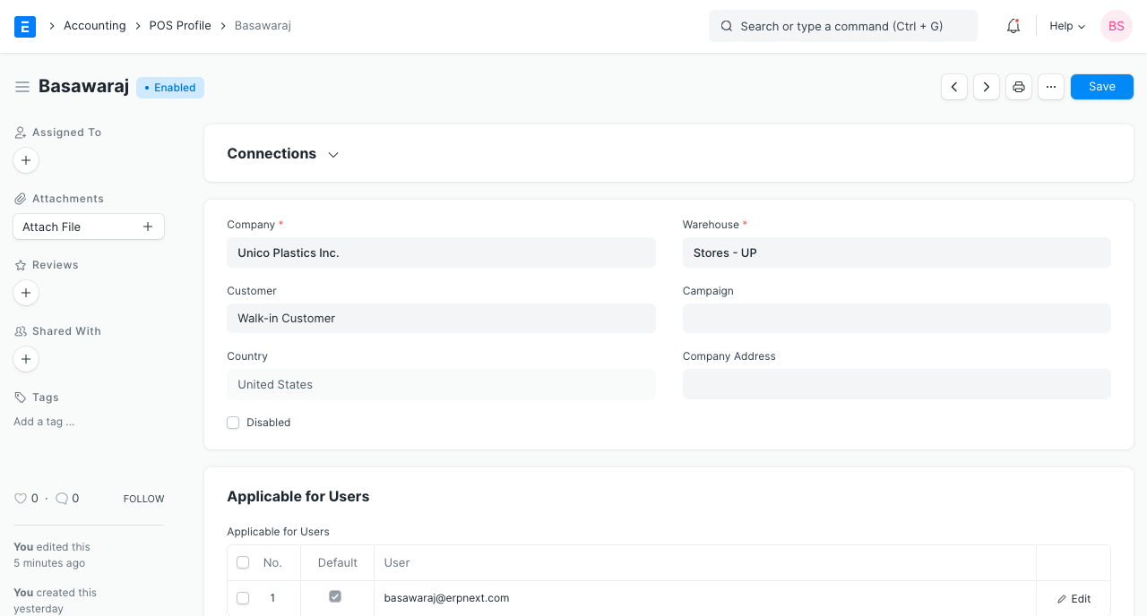Open comments via the speech bubble icon
Viewport: 1147px width, 616px height.
(x=62, y=498)
